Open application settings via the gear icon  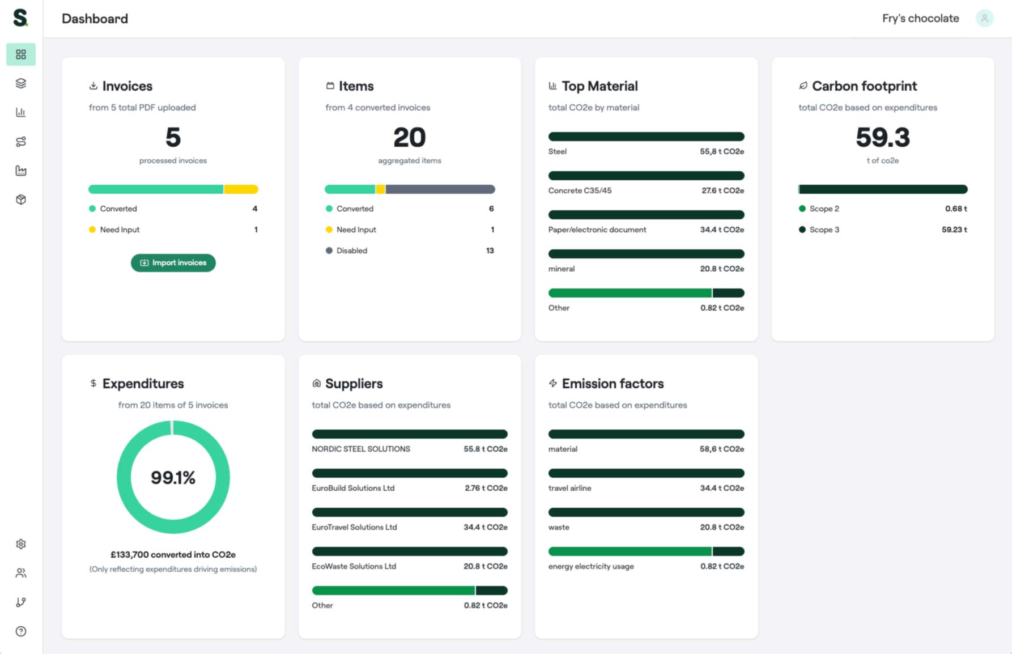[20, 543]
